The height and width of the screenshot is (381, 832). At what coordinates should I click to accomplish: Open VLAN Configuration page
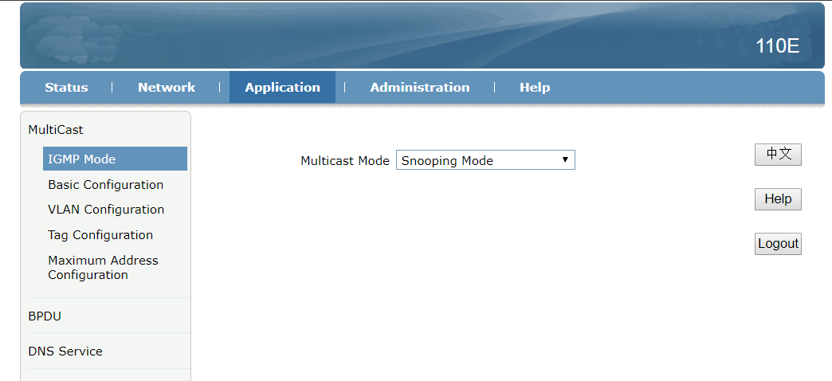point(106,210)
